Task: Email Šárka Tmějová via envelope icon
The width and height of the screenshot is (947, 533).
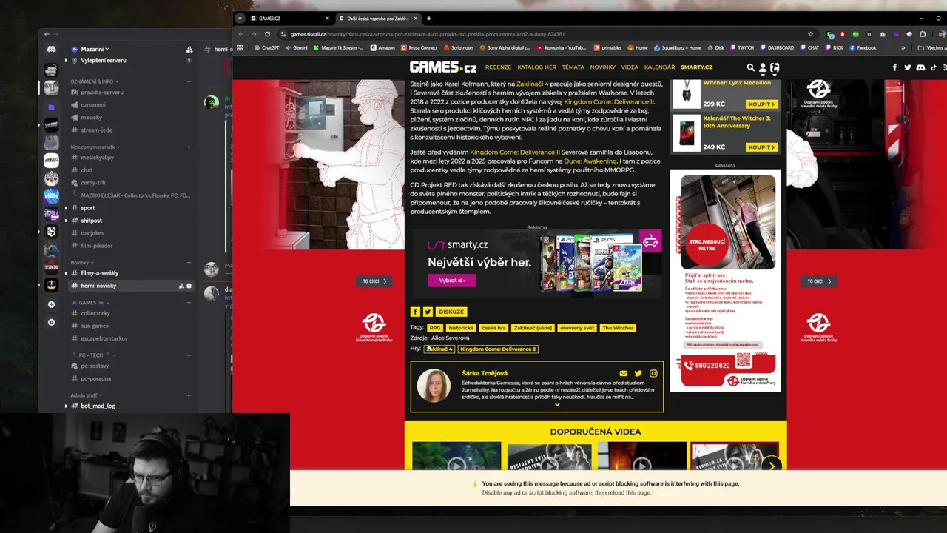Action: point(624,374)
